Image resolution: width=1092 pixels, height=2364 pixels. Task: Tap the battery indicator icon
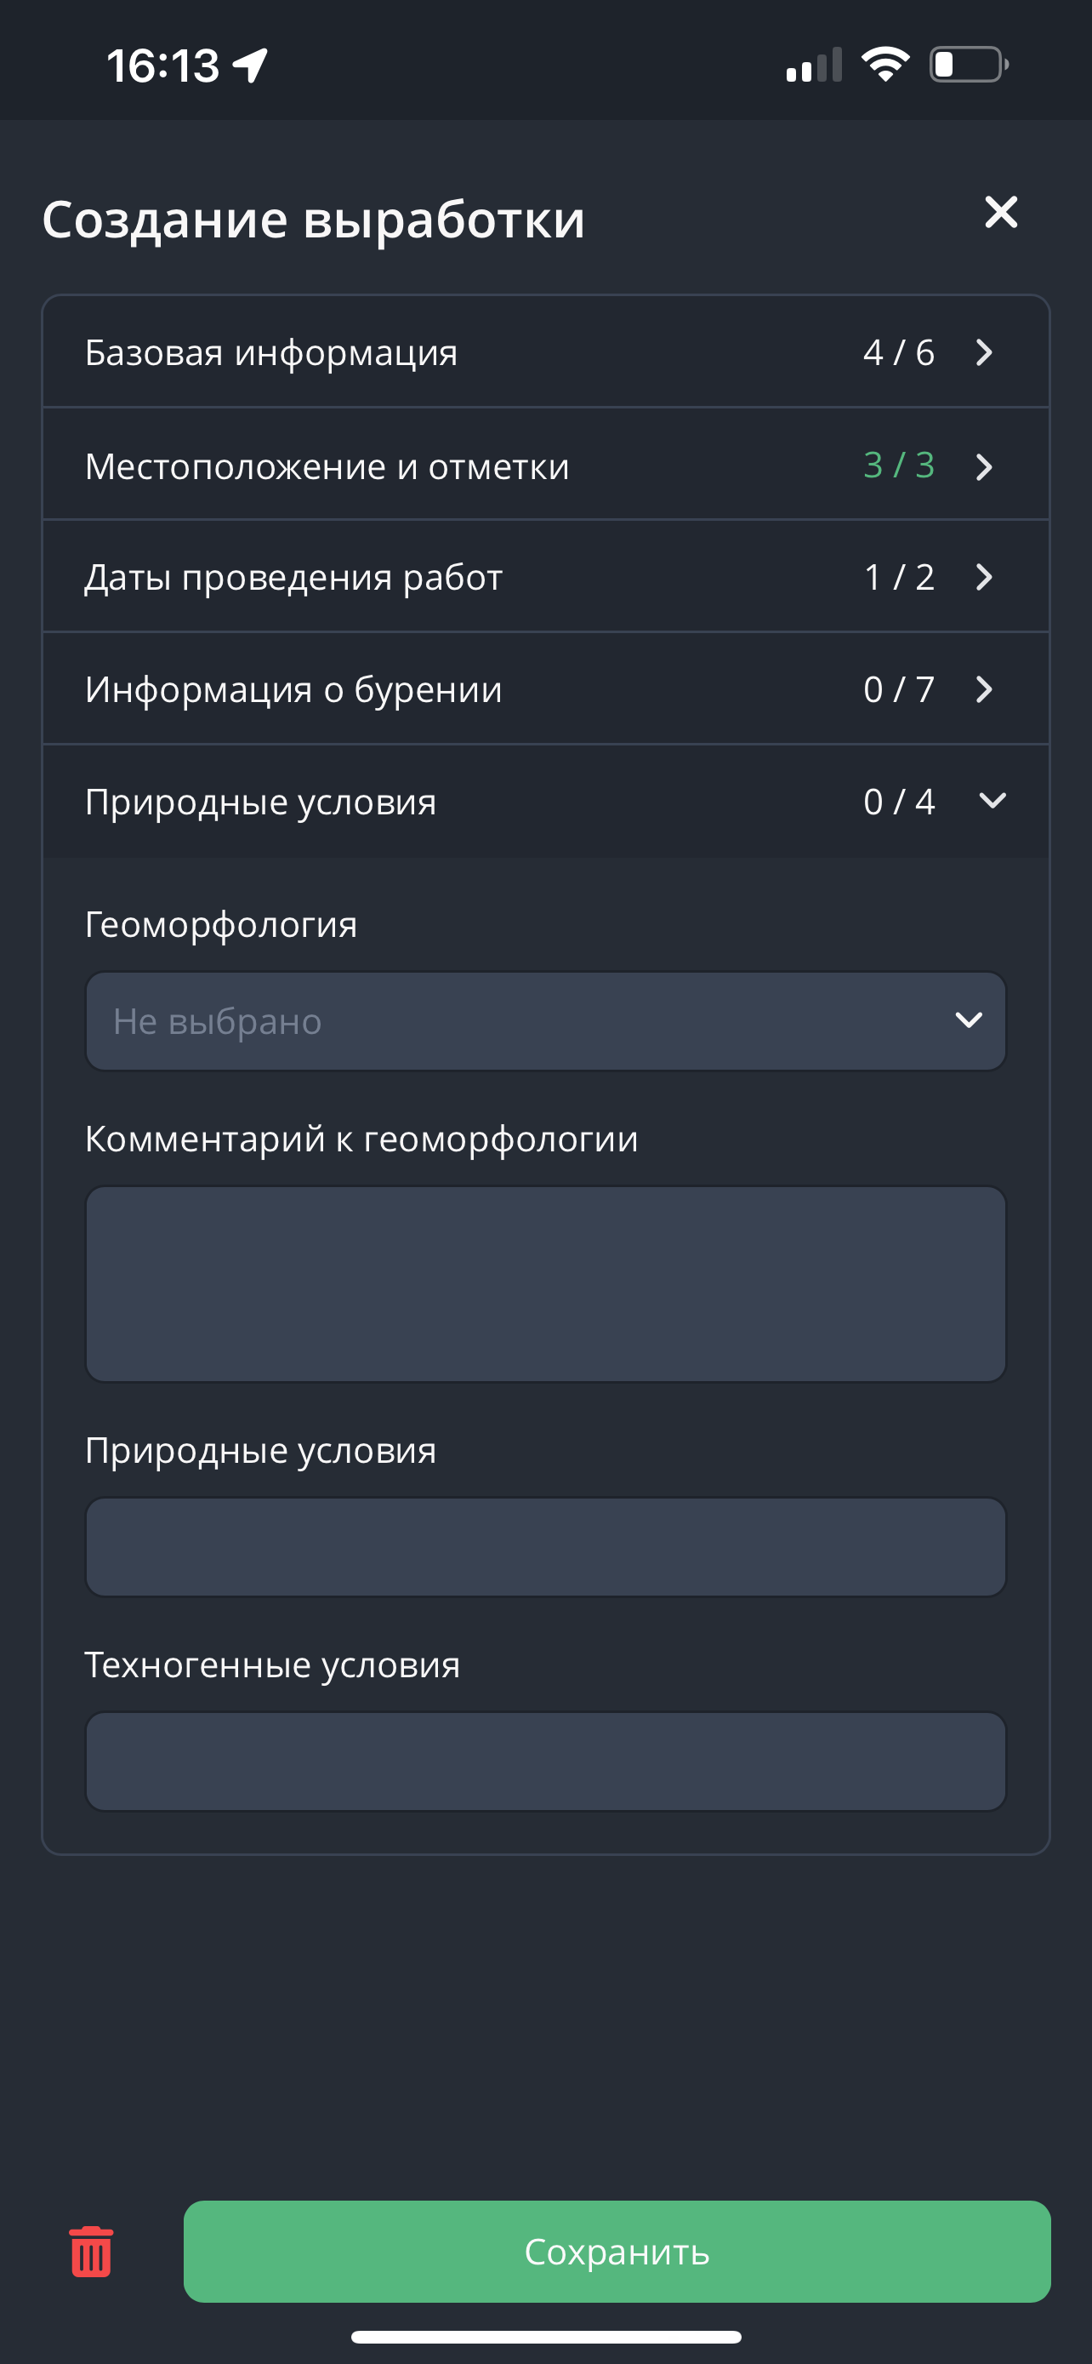point(968,64)
